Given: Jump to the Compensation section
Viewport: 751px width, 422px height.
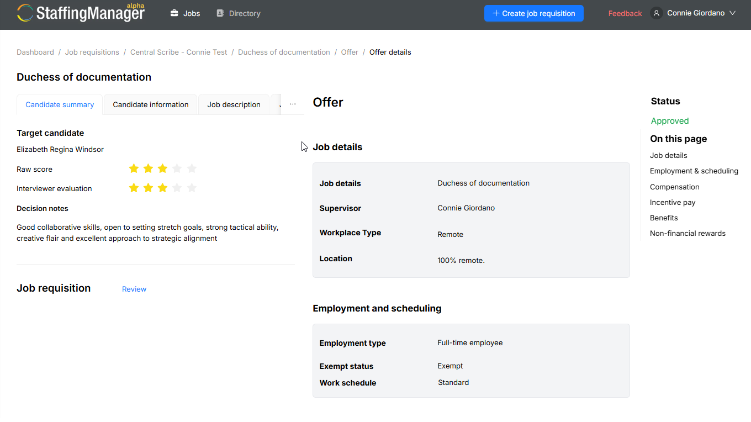Looking at the screenshot, I should 675,187.
